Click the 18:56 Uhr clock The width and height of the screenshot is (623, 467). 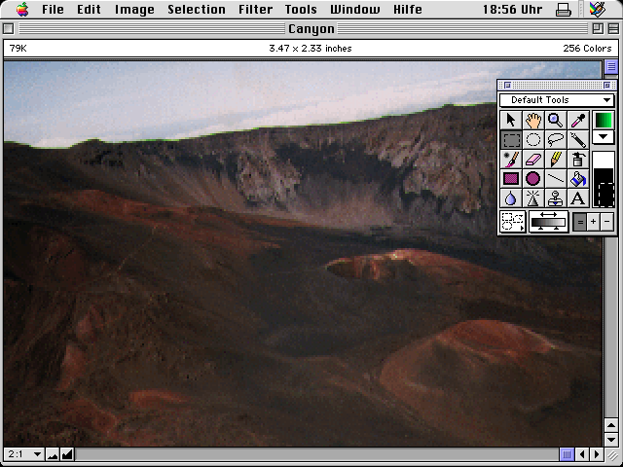512,9
